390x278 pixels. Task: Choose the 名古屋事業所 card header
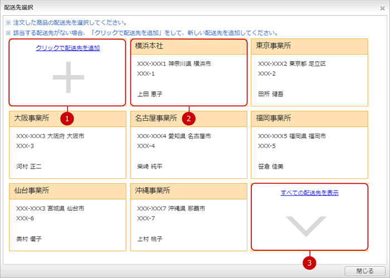click(188, 118)
